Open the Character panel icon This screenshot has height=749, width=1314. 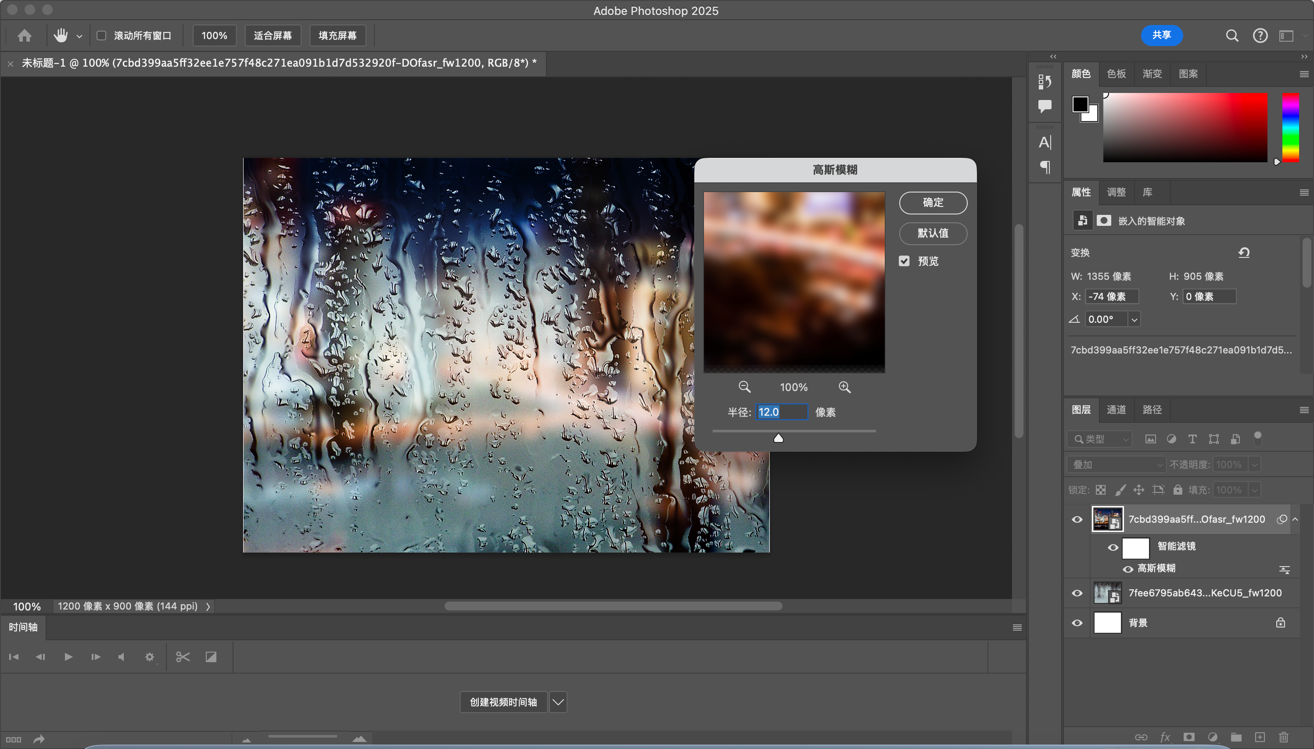(1045, 142)
